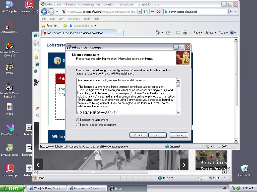This screenshot has height=192, width=257.
Task: Click the address bar URL field
Action: pos(101,11)
